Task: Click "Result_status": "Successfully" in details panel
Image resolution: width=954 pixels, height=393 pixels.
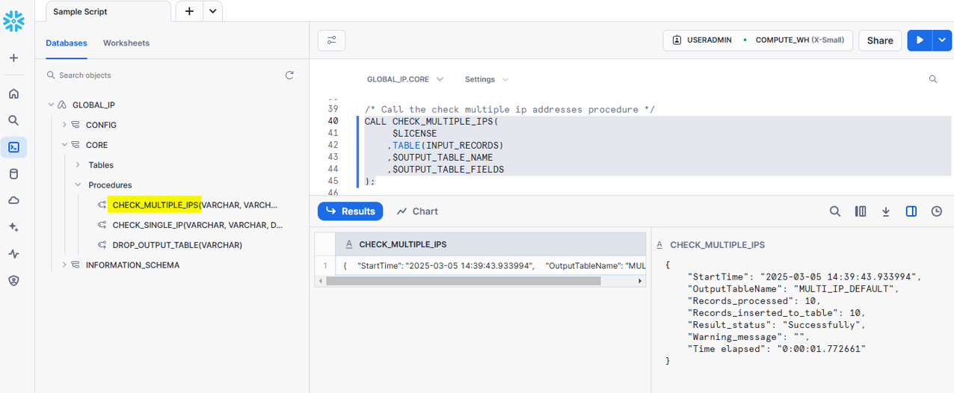Action: pos(776,325)
